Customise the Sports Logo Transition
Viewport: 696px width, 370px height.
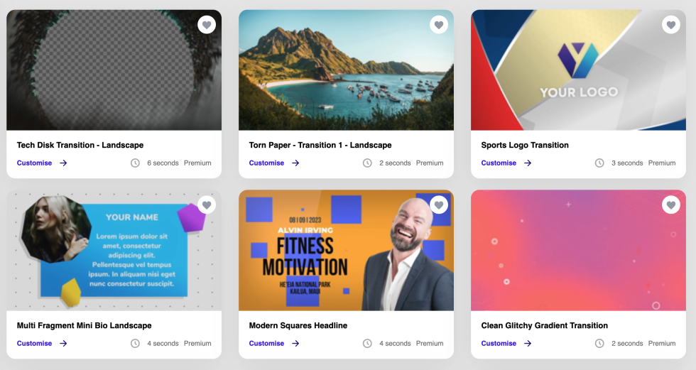coord(499,163)
